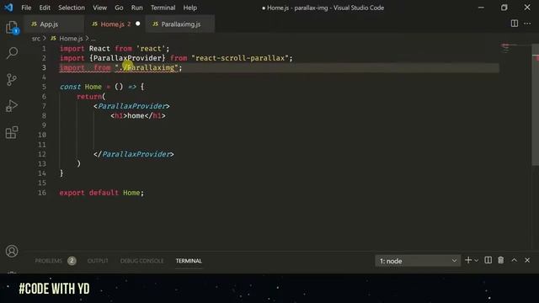Open the editor More Actions menu
539x303 pixels.
(527, 24)
